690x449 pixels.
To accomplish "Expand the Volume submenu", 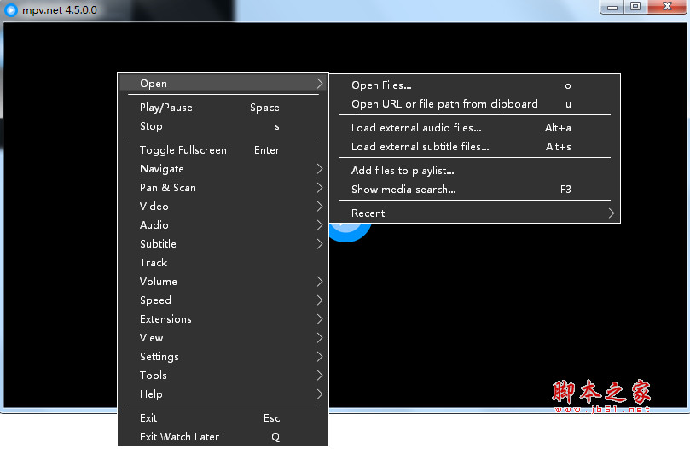I will 223,282.
